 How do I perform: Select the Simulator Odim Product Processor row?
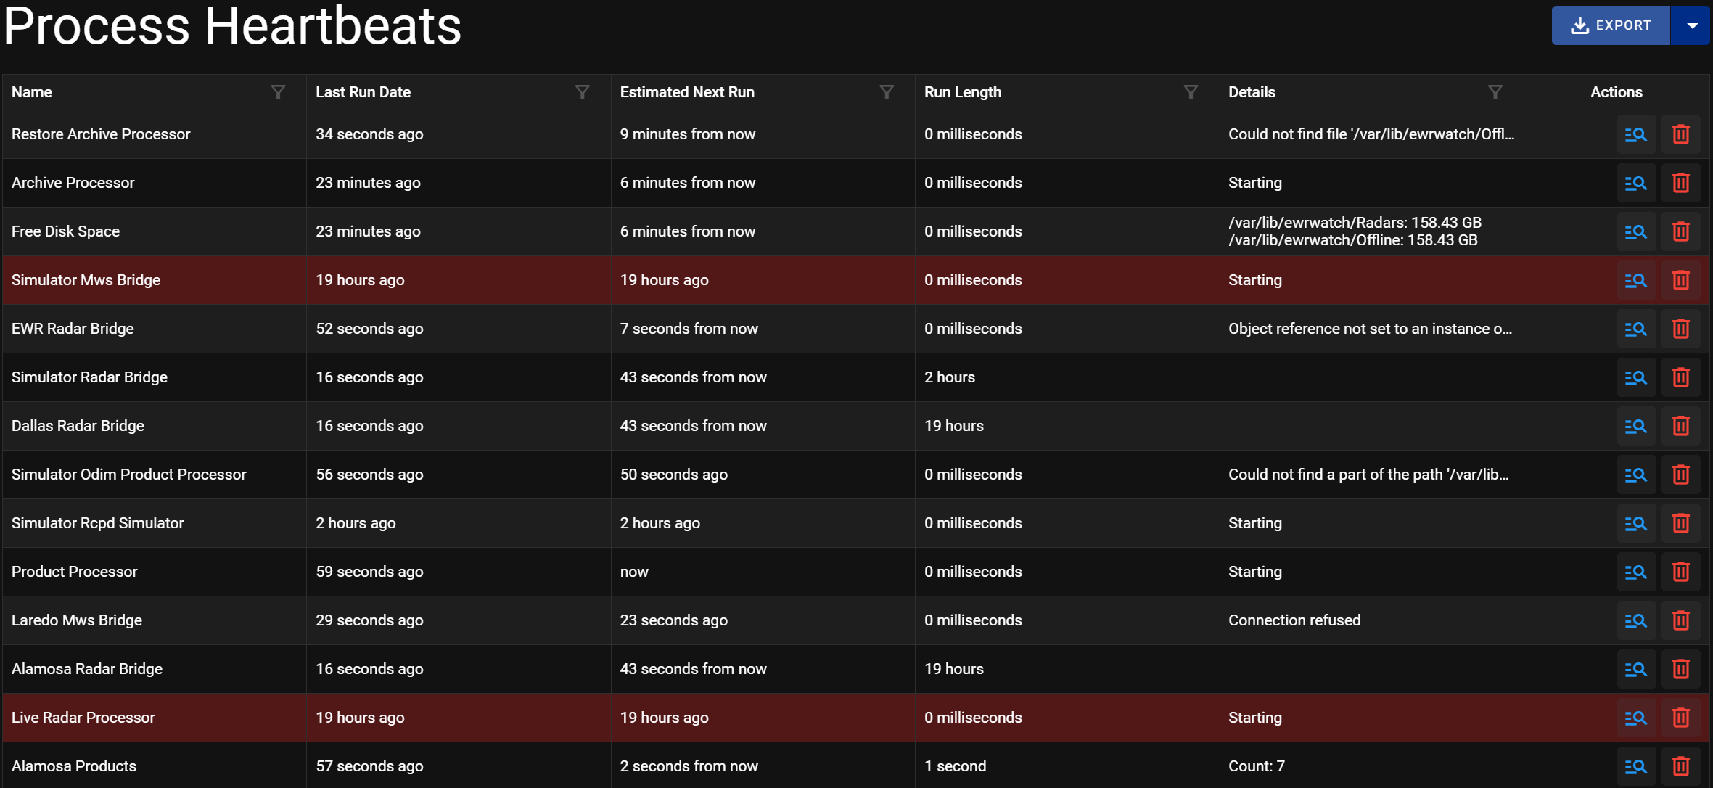[856, 475]
